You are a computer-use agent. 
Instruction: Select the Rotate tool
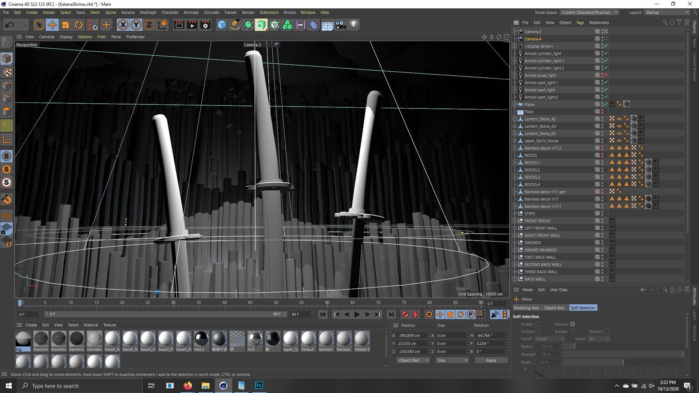tap(79, 25)
